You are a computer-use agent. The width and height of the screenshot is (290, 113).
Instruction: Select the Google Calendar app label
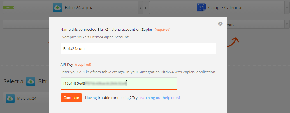(226, 8)
